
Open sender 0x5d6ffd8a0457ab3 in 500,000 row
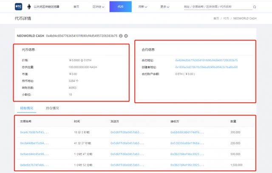point(127,154)
